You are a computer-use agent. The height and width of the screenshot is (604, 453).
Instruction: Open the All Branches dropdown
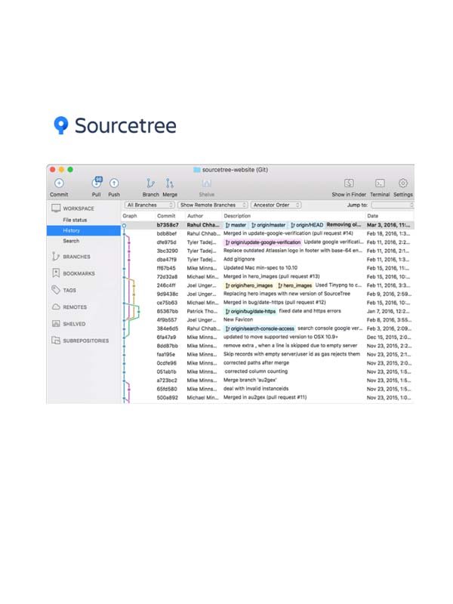[x=150, y=205]
